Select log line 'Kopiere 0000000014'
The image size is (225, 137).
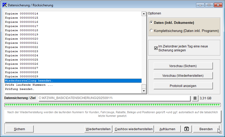(x=73, y=14)
